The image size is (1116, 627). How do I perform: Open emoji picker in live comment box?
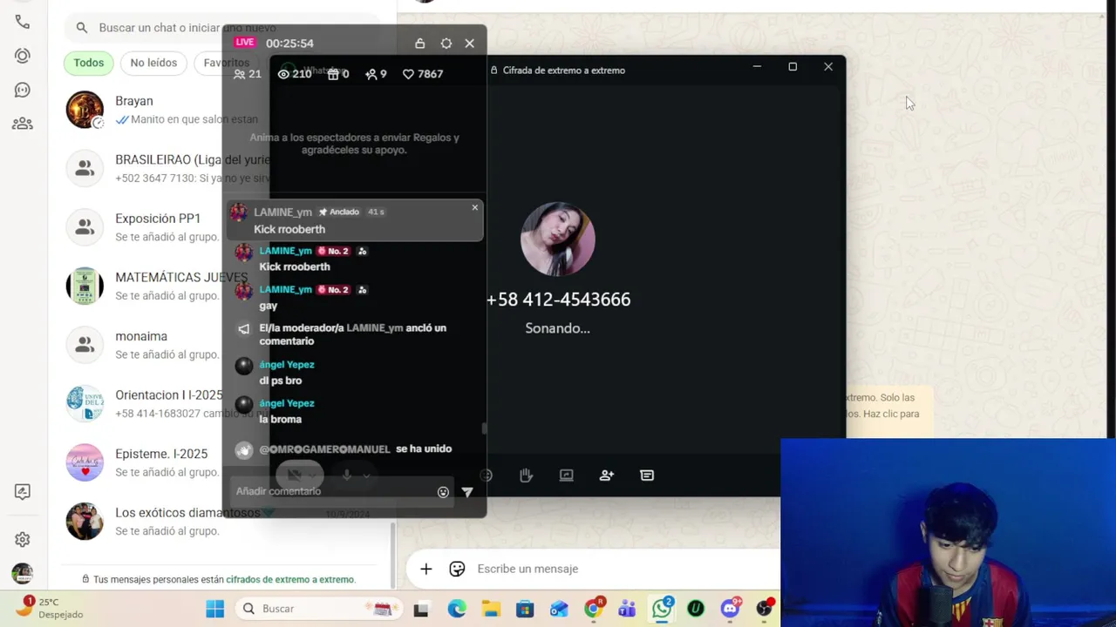pos(443,492)
